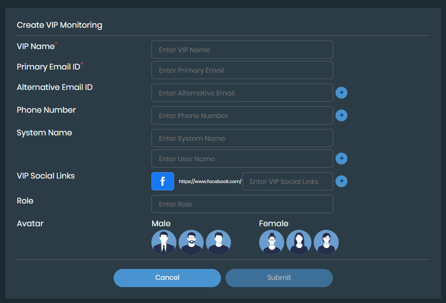The width and height of the screenshot is (446, 303).
Task: Click the Enter Alternative Email field
Action: point(242,93)
